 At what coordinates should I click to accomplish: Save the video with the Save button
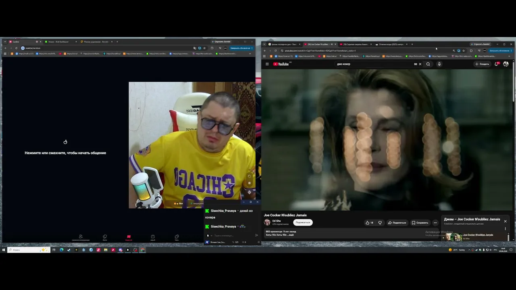(420, 223)
